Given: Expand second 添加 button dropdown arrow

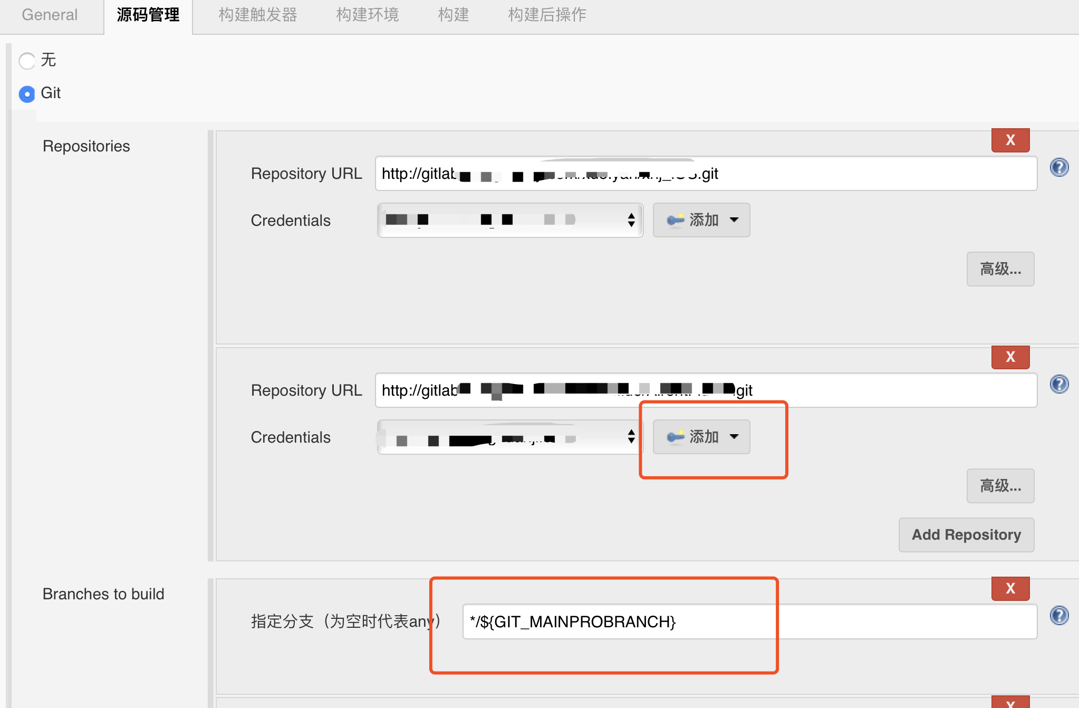Looking at the screenshot, I should point(734,437).
